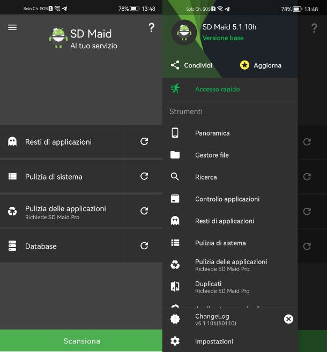Tap the folder icon for Gestore file
The width and height of the screenshot is (327, 352).
pyautogui.click(x=175, y=155)
